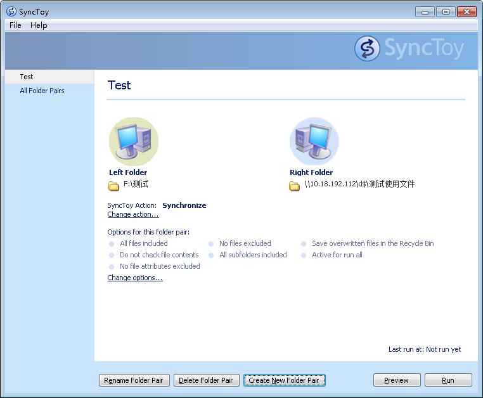
Task: Click the Synchronize action label
Action: point(184,205)
